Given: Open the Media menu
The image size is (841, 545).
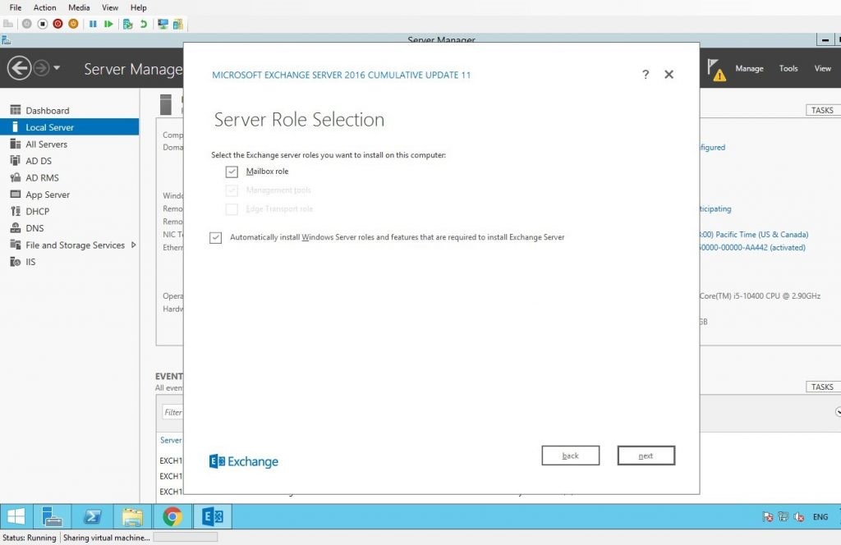Looking at the screenshot, I should [79, 7].
